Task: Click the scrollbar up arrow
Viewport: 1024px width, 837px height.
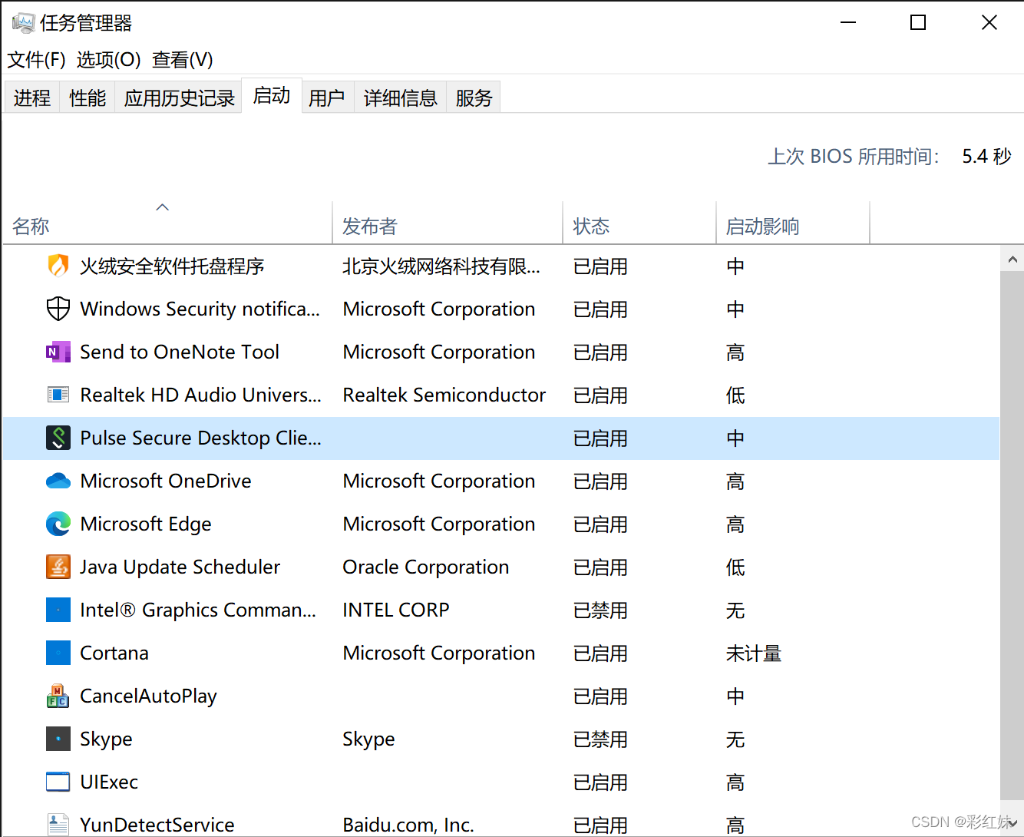Action: coord(1012,260)
